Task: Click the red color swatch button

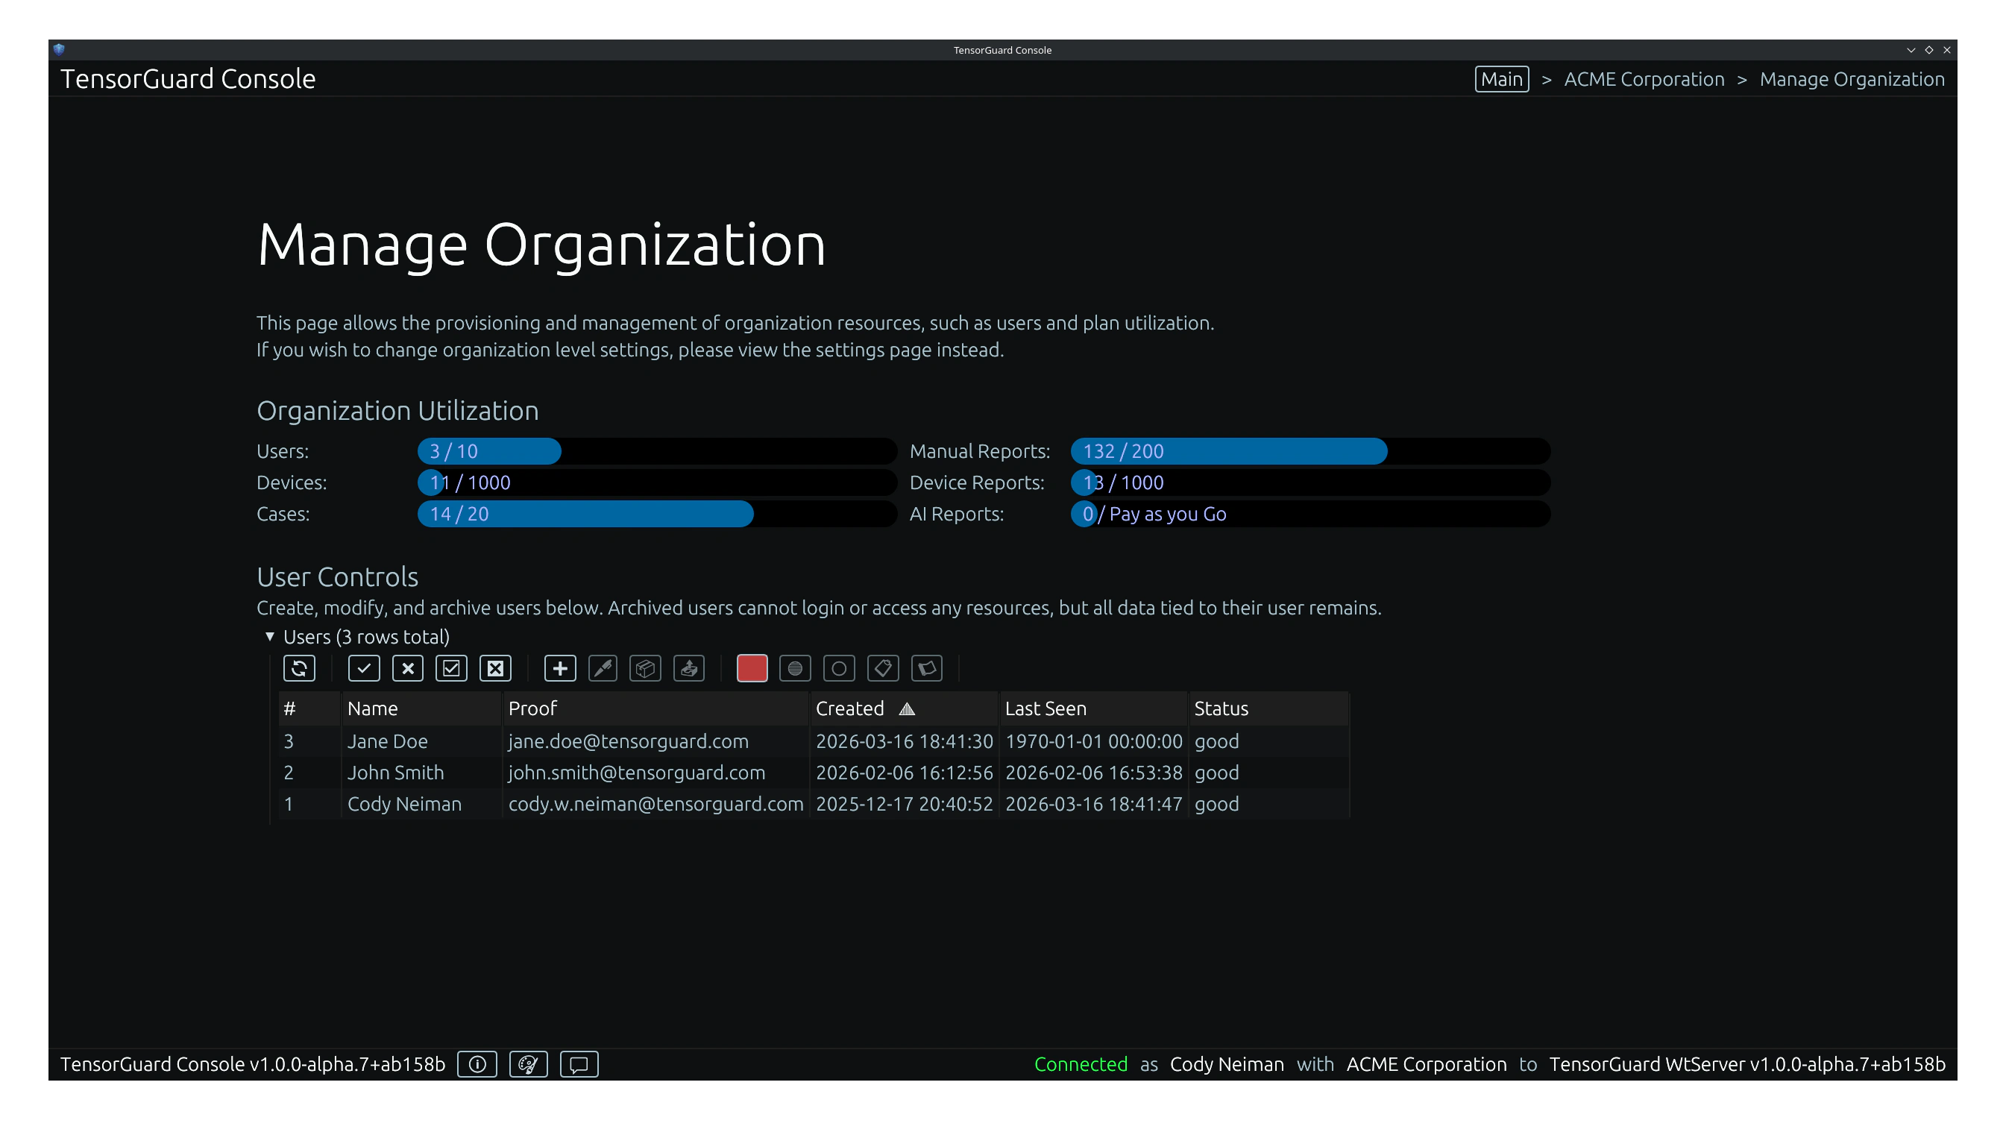Action: click(x=752, y=668)
